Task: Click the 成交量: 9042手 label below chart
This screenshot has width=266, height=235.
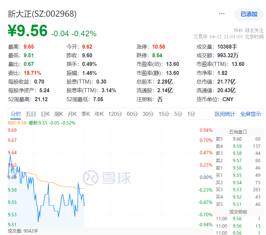Action: (23, 231)
